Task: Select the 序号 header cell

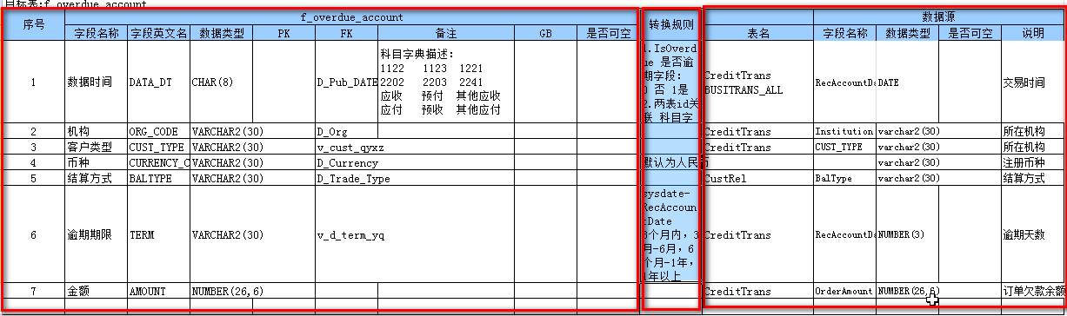Action: [33, 25]
